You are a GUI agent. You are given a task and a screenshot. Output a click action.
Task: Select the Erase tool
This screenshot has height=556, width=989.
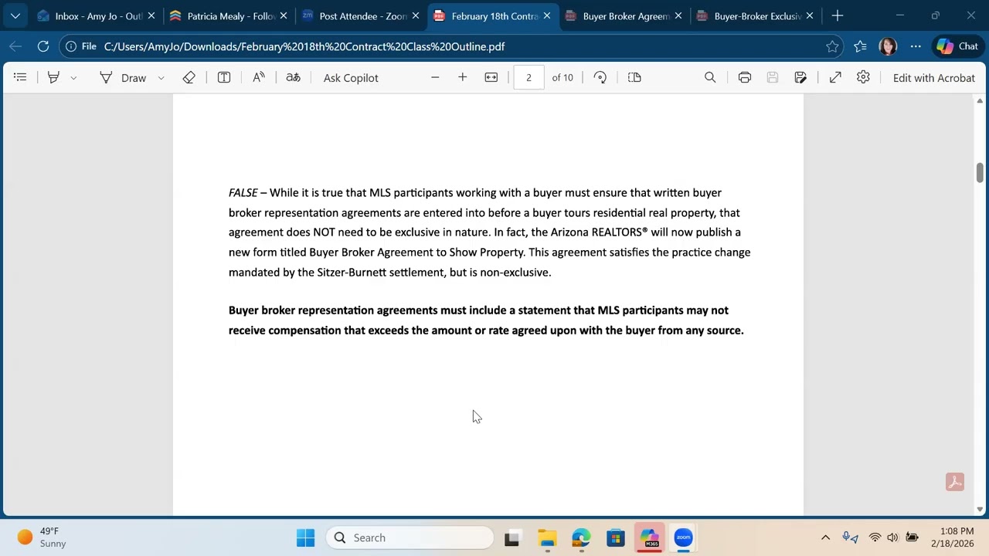(189, 77)
